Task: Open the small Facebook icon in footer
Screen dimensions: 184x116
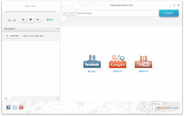Action: pos(8,107)
